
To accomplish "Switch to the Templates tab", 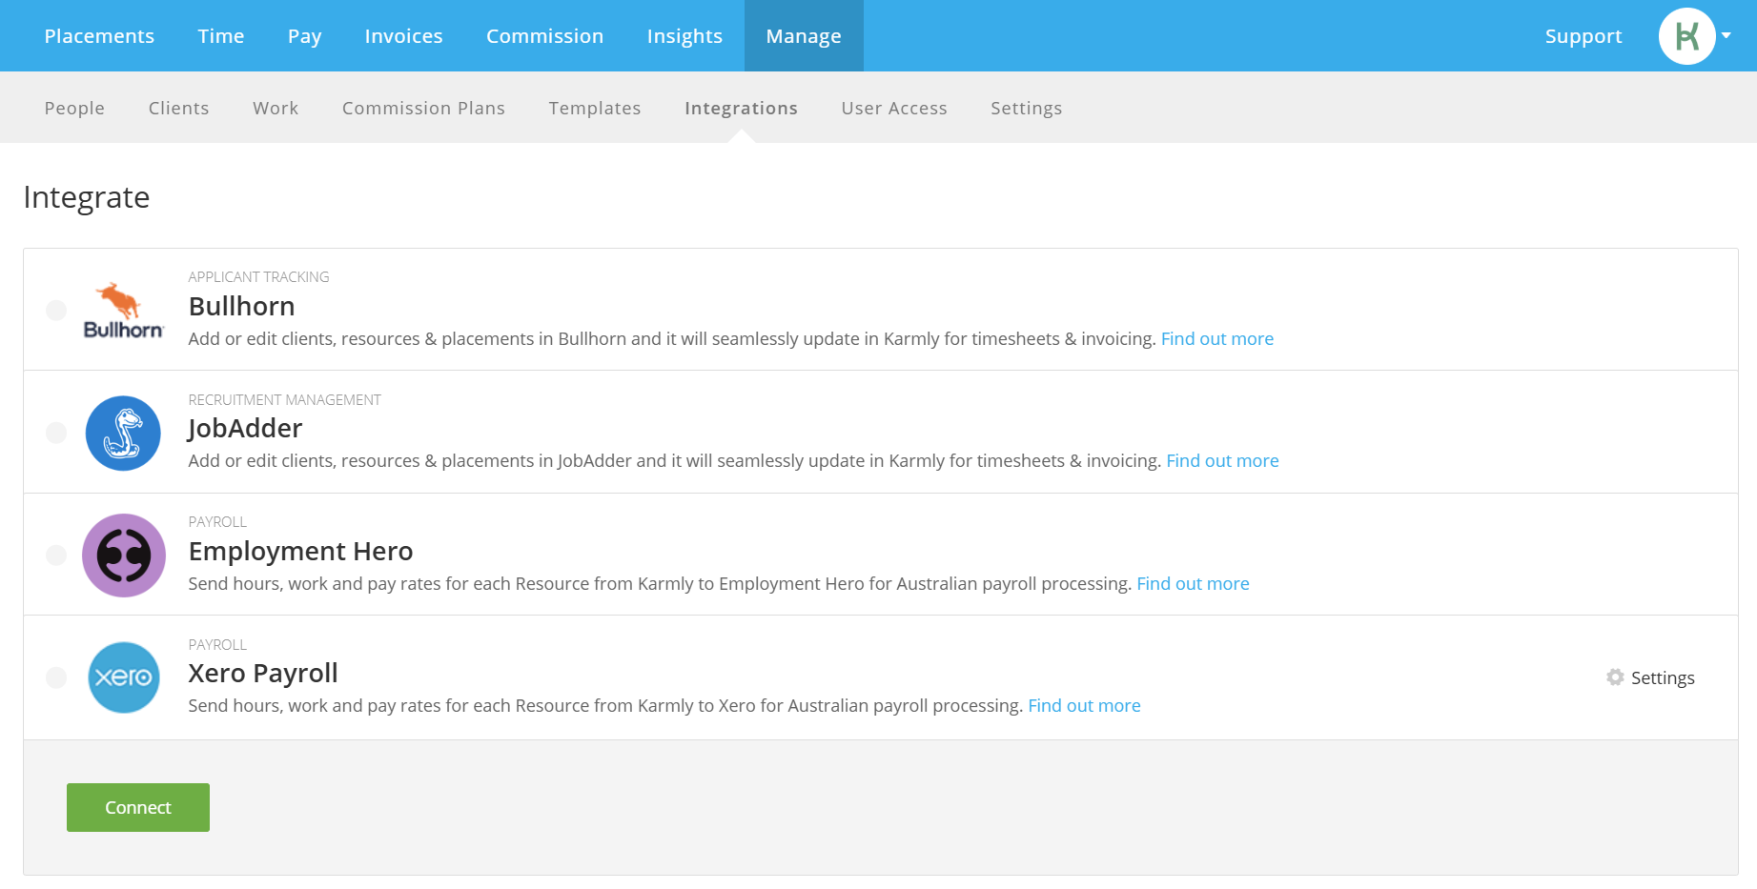I will click(x=595, y=109).
